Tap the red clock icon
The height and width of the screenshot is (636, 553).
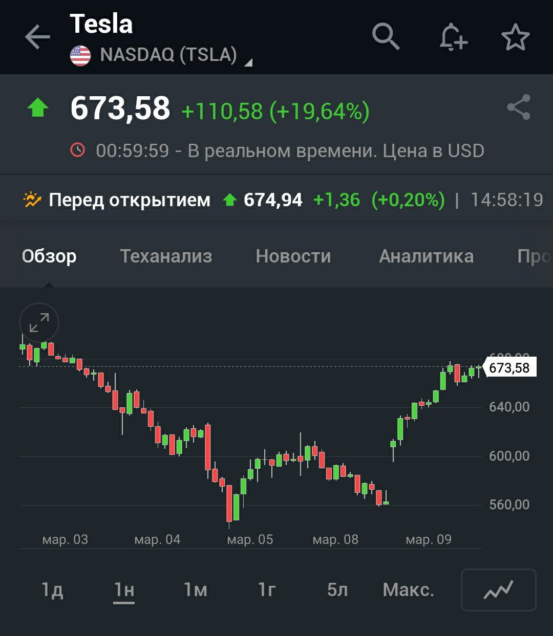point(77,150)
